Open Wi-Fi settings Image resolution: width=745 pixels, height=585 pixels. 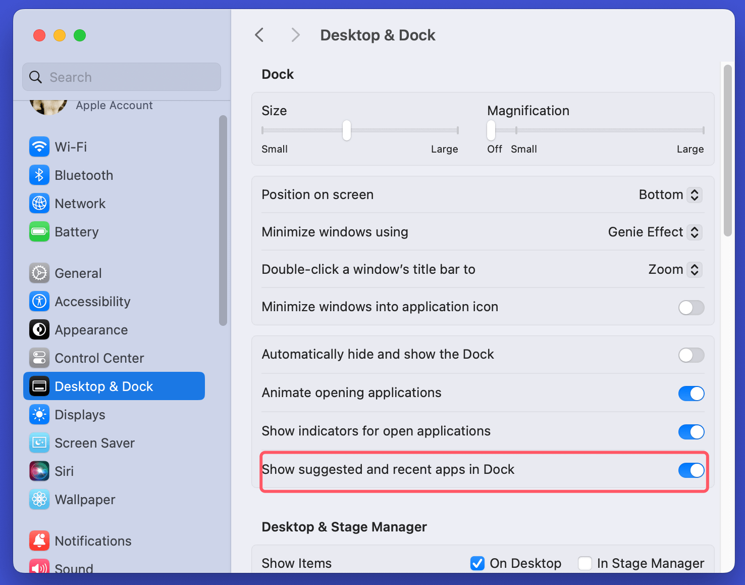click(71, 147)
